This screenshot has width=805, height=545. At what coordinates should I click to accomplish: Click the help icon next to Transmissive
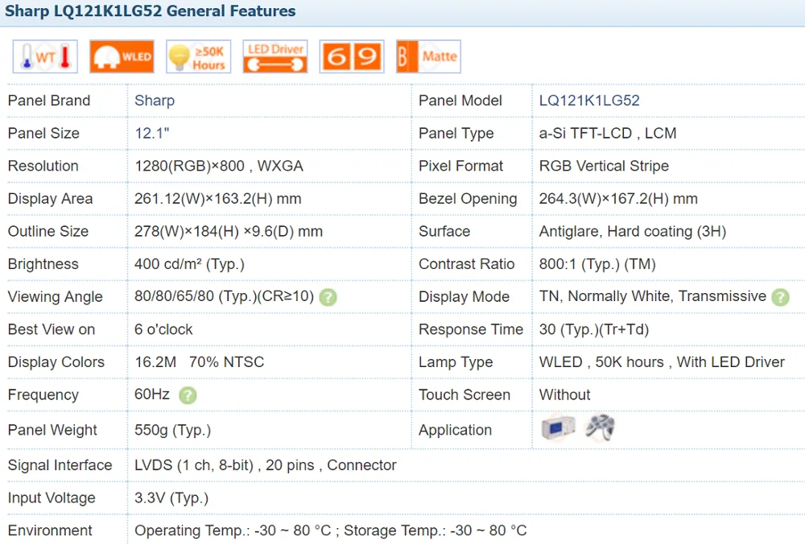click(x=780, y=297)
